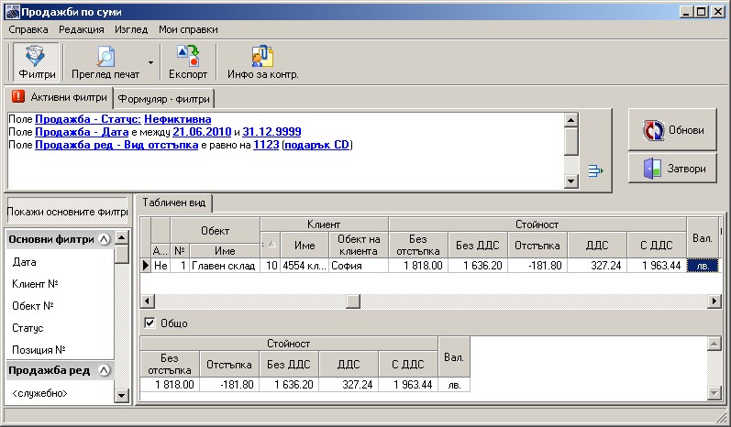Click active filters scroll down arrow

571,181
